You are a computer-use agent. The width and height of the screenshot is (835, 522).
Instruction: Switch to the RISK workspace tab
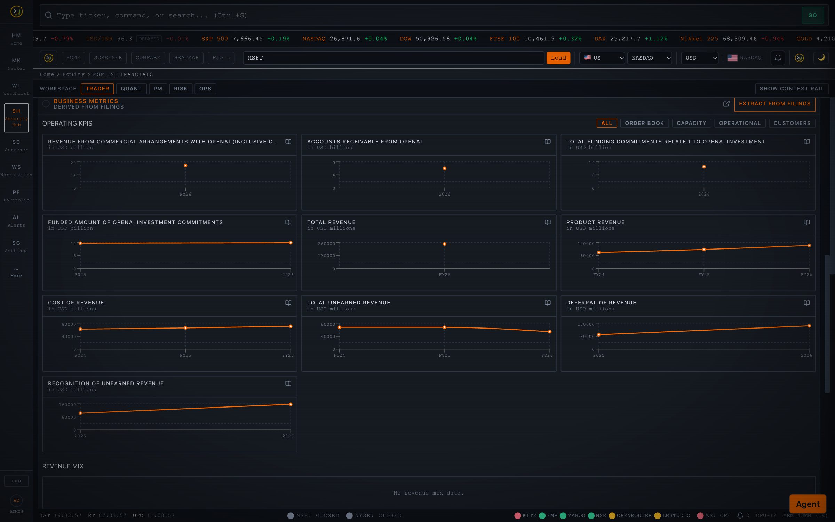[181, 89]
